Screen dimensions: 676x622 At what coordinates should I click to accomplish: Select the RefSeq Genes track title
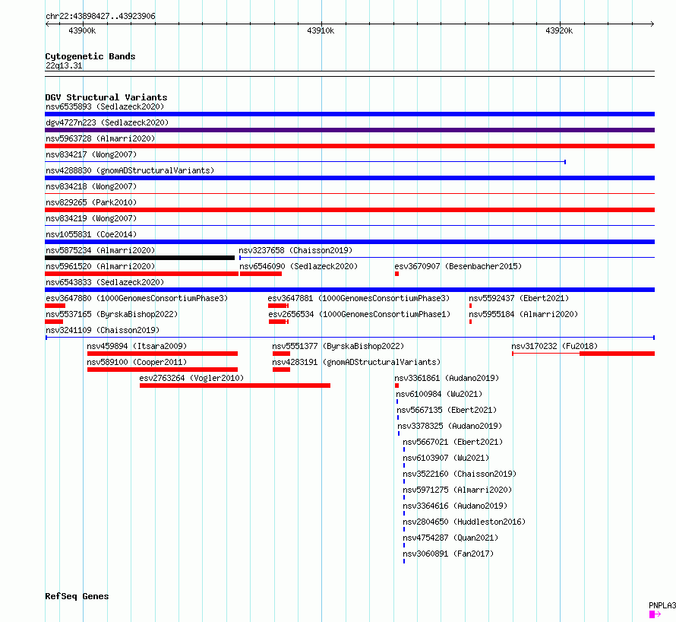click(77, 596)
